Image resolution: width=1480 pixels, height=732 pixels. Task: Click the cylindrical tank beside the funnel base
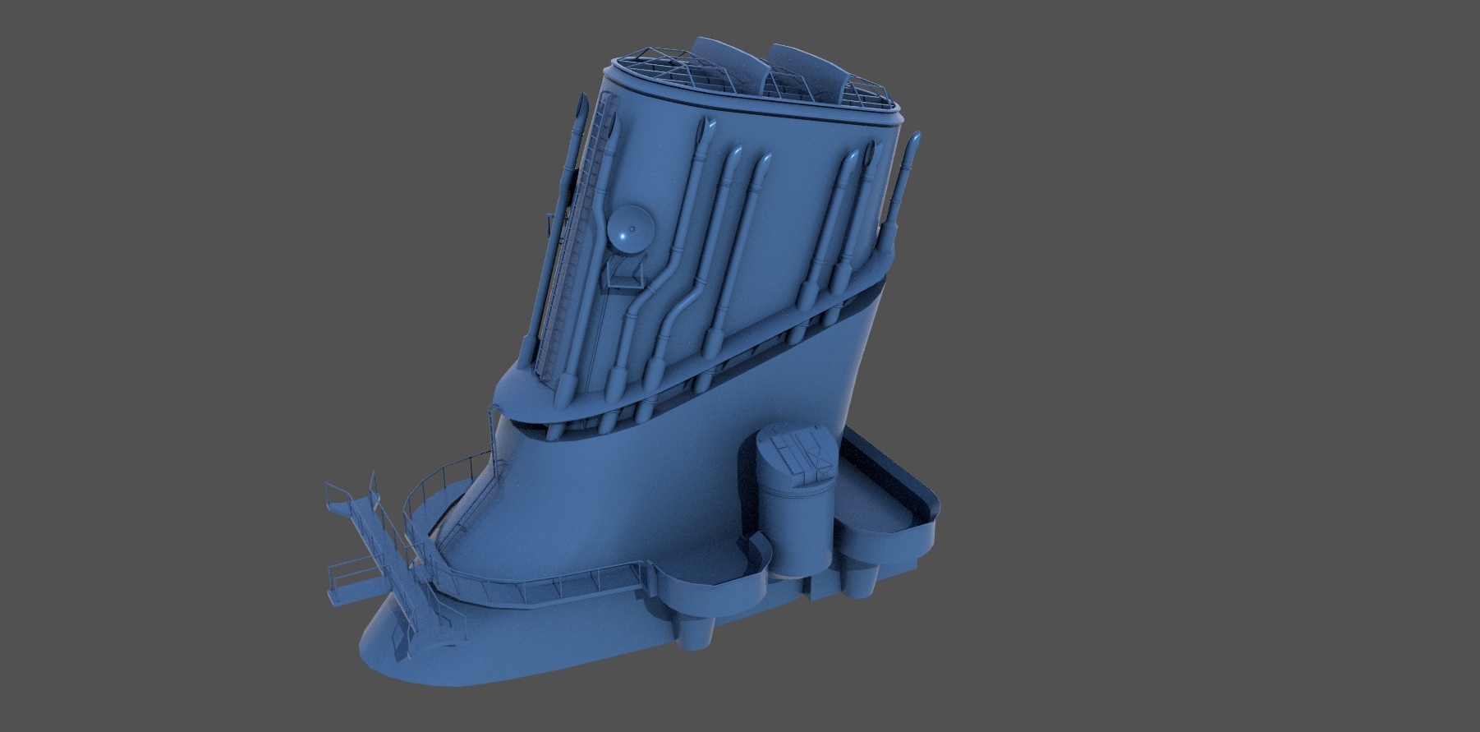pyautogui.click(x=796, y=503)
